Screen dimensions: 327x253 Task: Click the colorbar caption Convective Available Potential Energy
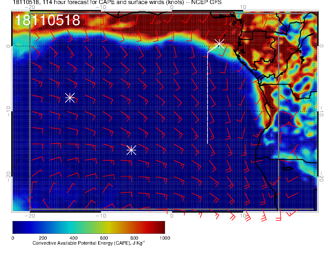point(88,243)
